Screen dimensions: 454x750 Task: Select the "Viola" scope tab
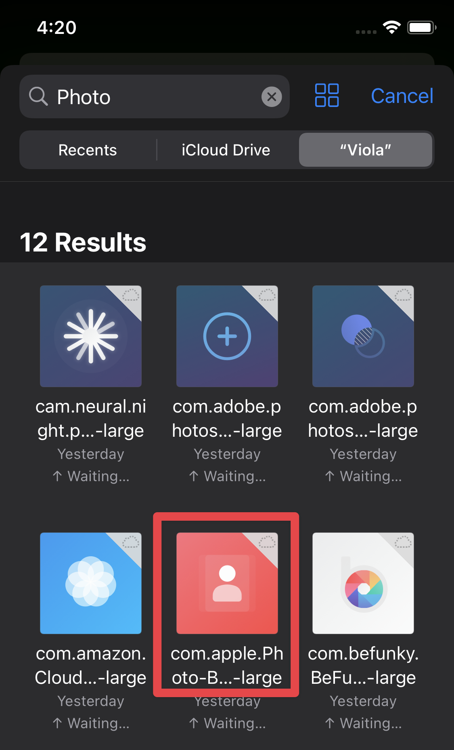pyautogui.click(x=365, y=150)
